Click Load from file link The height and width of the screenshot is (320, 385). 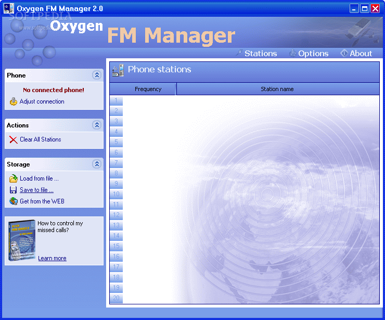[39, 178]
